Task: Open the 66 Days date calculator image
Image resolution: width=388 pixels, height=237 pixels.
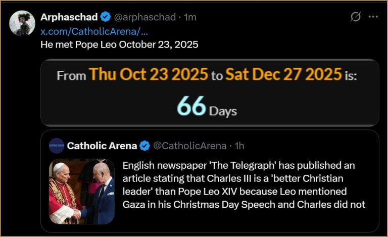Action: (210, 92)
